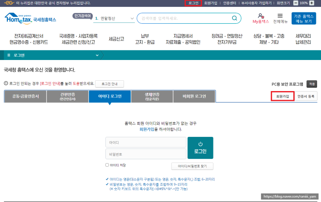Click the search magnifier icon
This screenshot has width=321, height=202.
[x=235, y=18]
